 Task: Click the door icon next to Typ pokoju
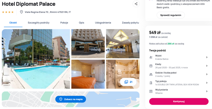[151, 83]
